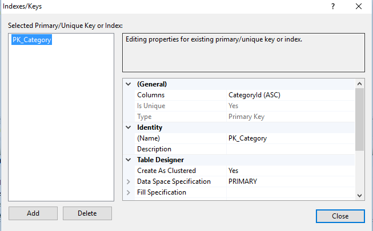373x231 pixels.
Task: Click the Add button
Action: click(x=33, y=213)
